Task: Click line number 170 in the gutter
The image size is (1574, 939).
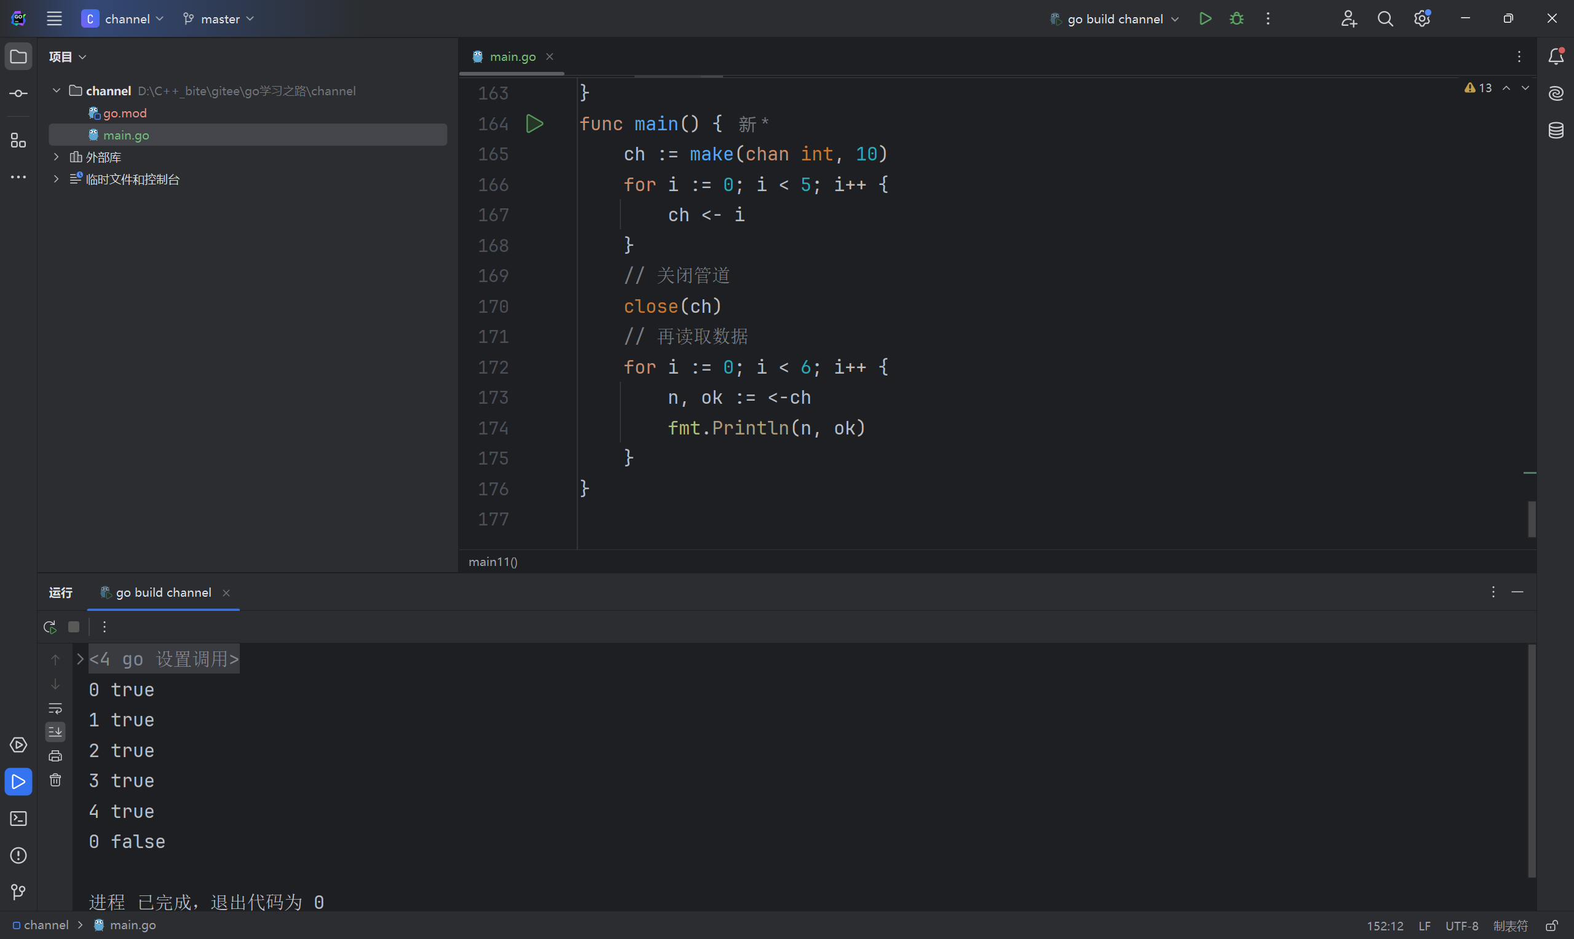Action: 493,306
